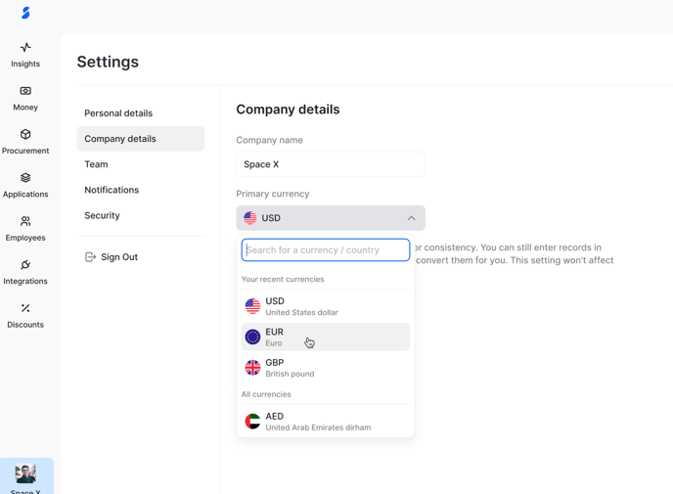Open the Employees section
Screen dimensions: 673x494
point(25,228)
